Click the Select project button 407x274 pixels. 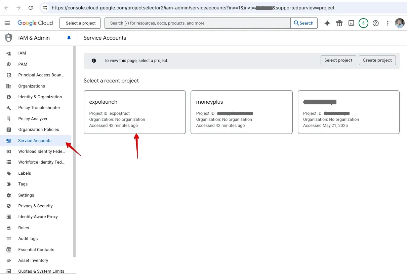pos(338,60)
